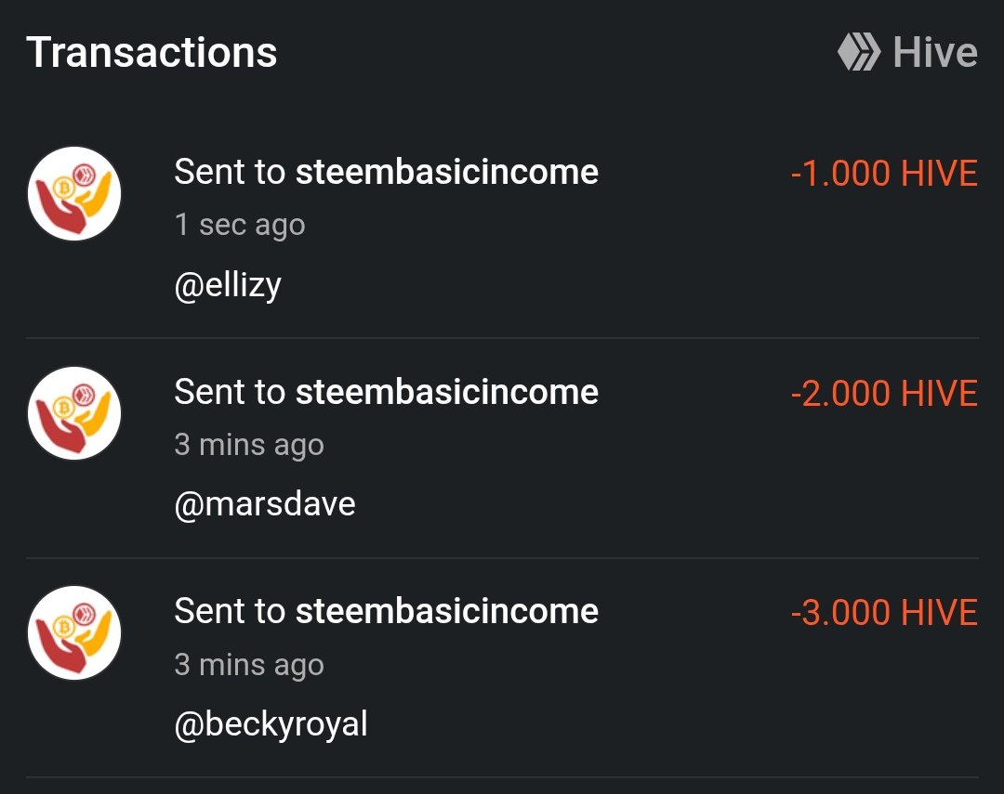This screenshot has width=1004, height=794.
Task: Click the avatar beside the @beckyroyal transaction
Action: point(74,633)
